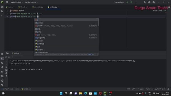Run the current file
The width and height of the screenshot is (171, 96).
click(x=127, y=2)
